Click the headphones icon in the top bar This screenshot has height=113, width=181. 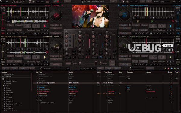coord(14,2)
